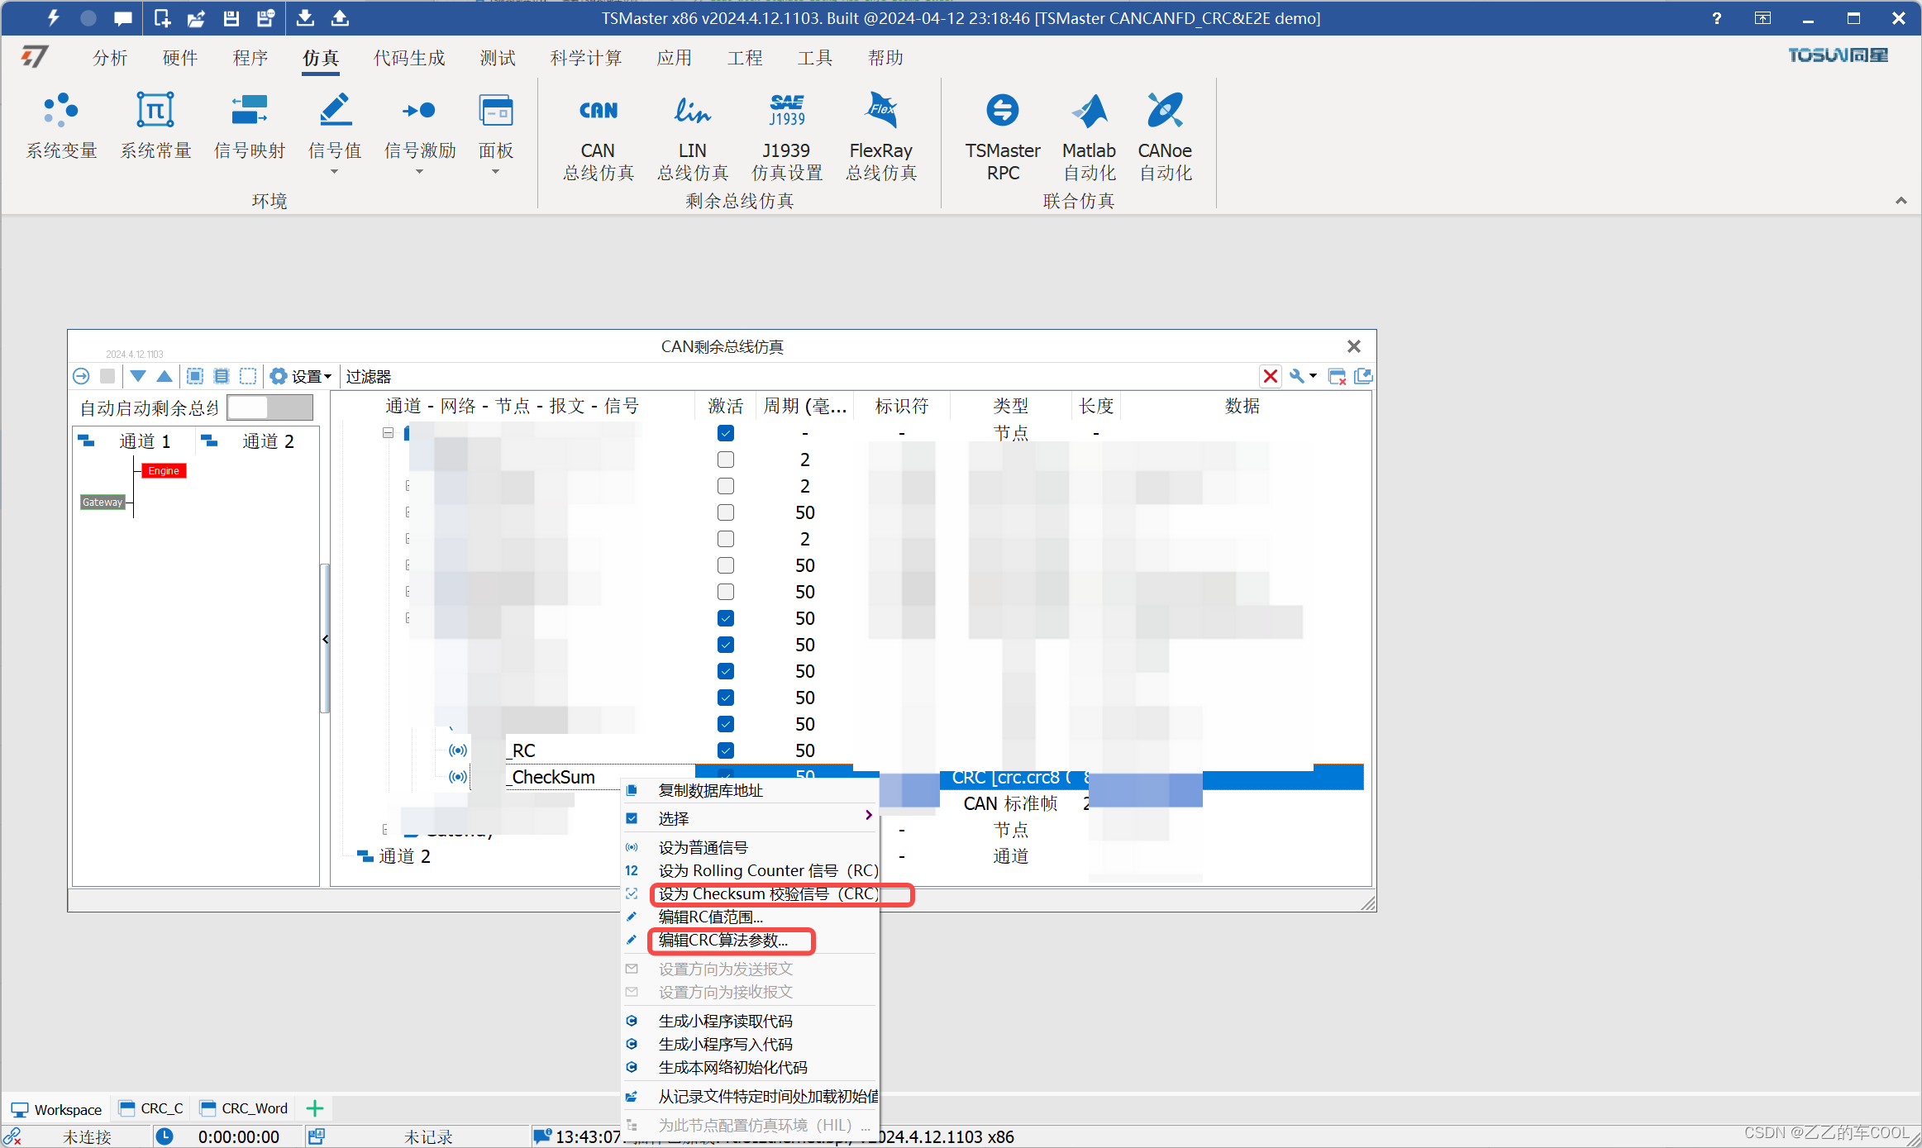Click the expand-all down triangle icon

click(138, 376)
